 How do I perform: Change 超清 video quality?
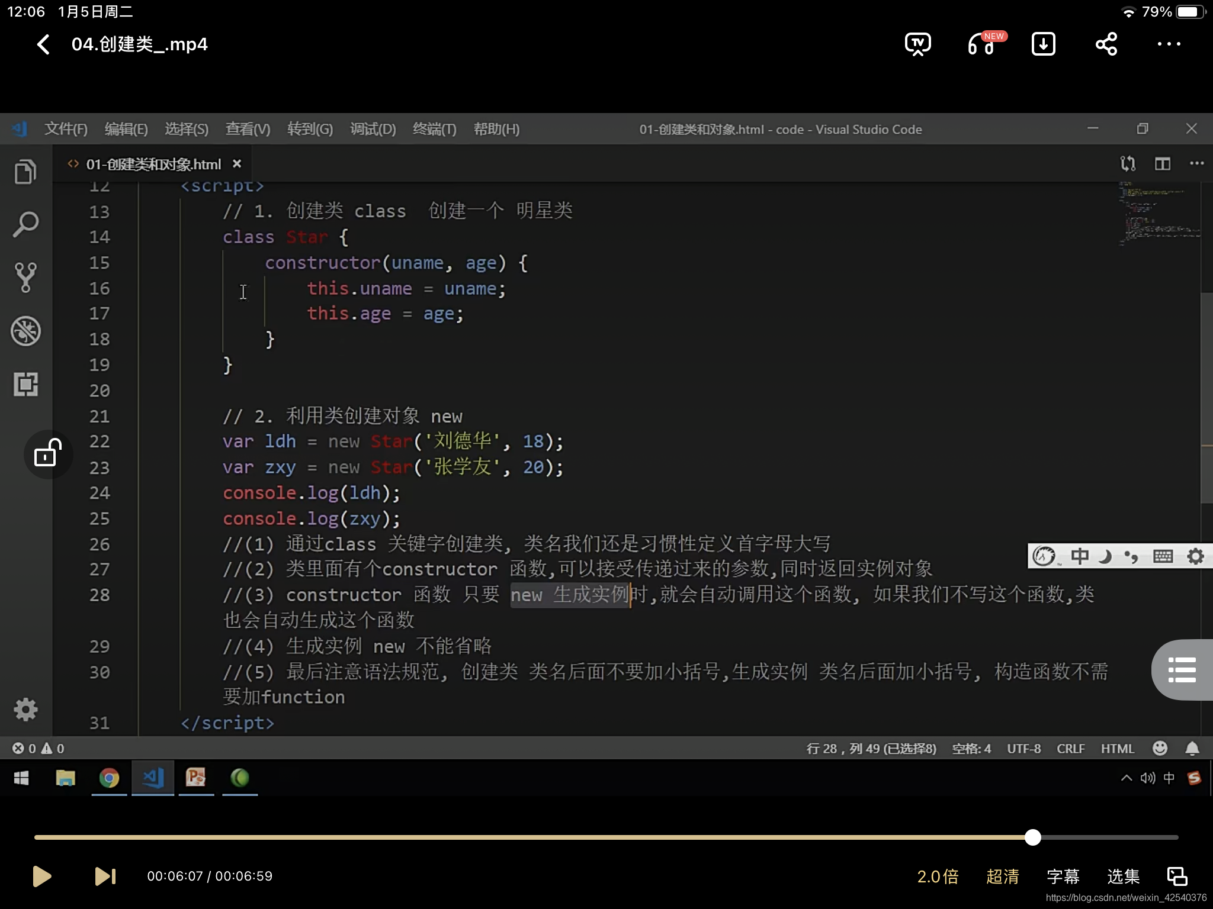click(1003, 876)
